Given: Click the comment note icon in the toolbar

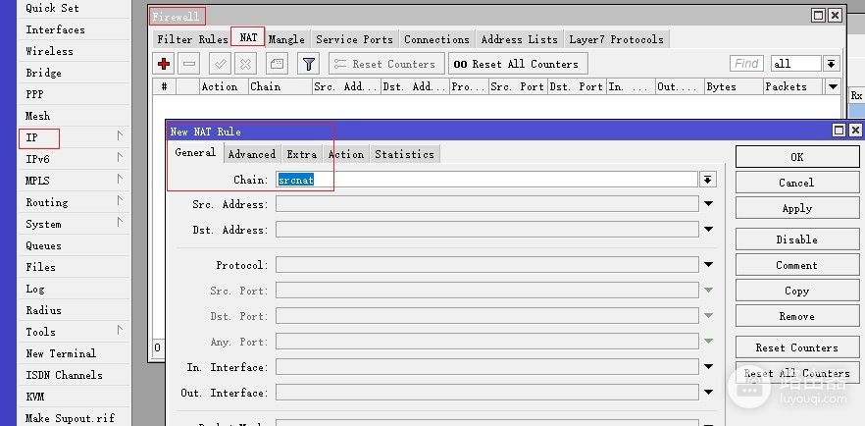Looking at the screenshot, I should (277, 64).
